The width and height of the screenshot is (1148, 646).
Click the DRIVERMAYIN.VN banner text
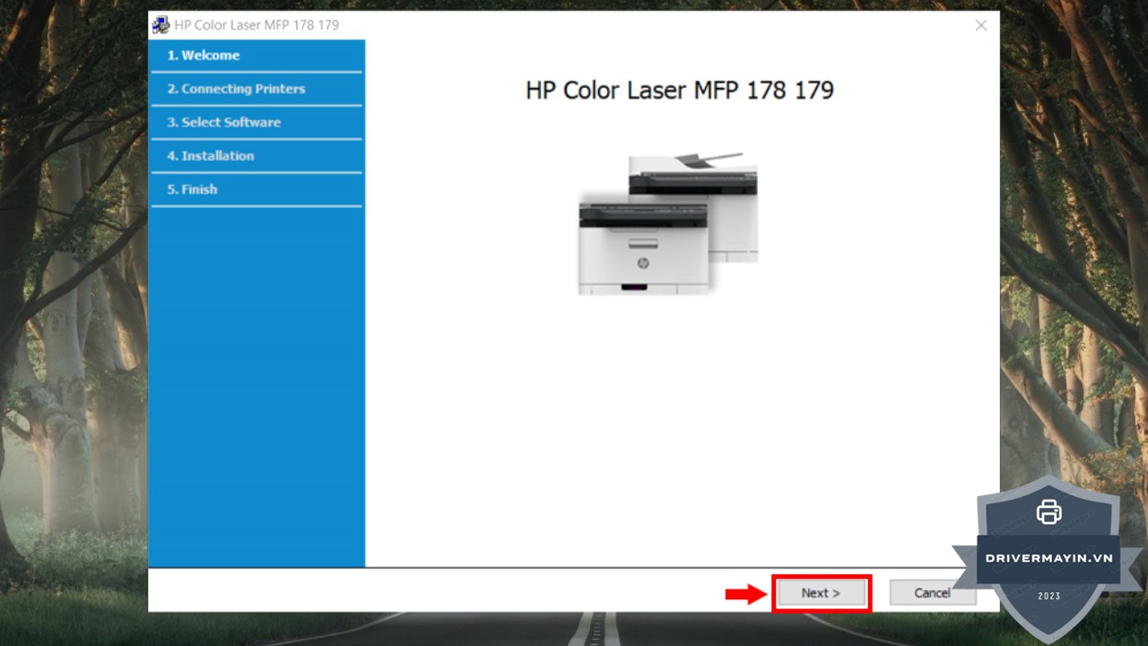click(1048, 558)
